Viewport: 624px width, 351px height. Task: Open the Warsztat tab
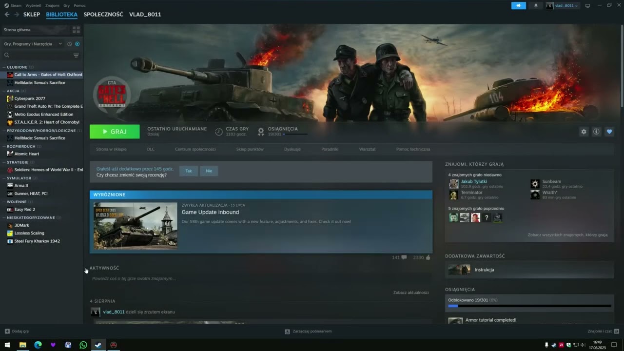(367, 149)
